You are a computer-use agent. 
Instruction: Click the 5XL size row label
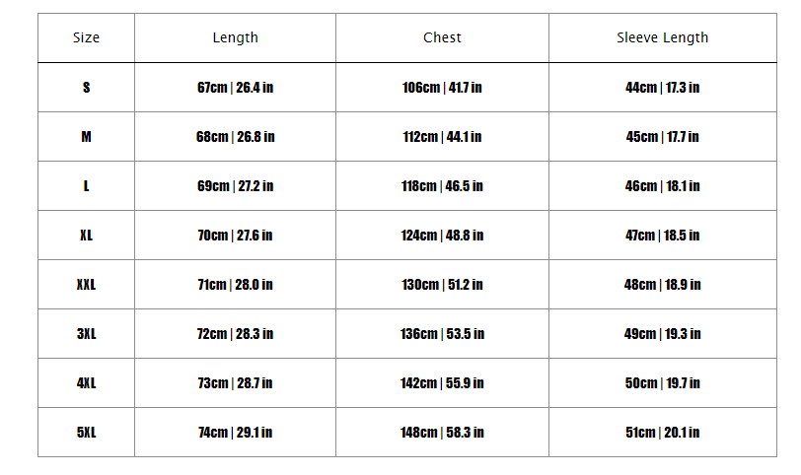click(87, 433)
